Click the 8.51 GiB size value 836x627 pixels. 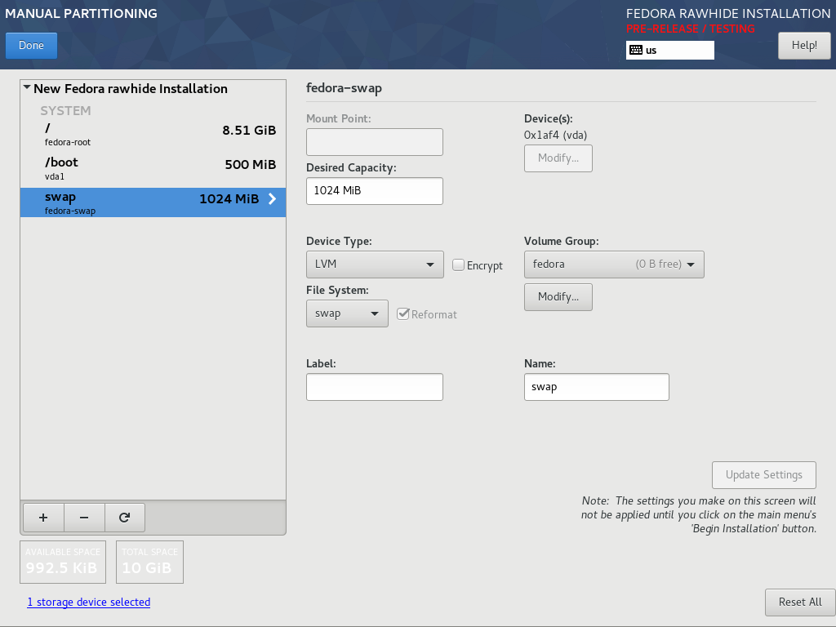(250, 130)
